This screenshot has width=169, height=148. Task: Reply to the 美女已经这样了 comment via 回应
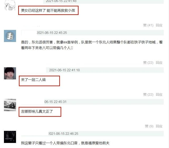(159, 25)
